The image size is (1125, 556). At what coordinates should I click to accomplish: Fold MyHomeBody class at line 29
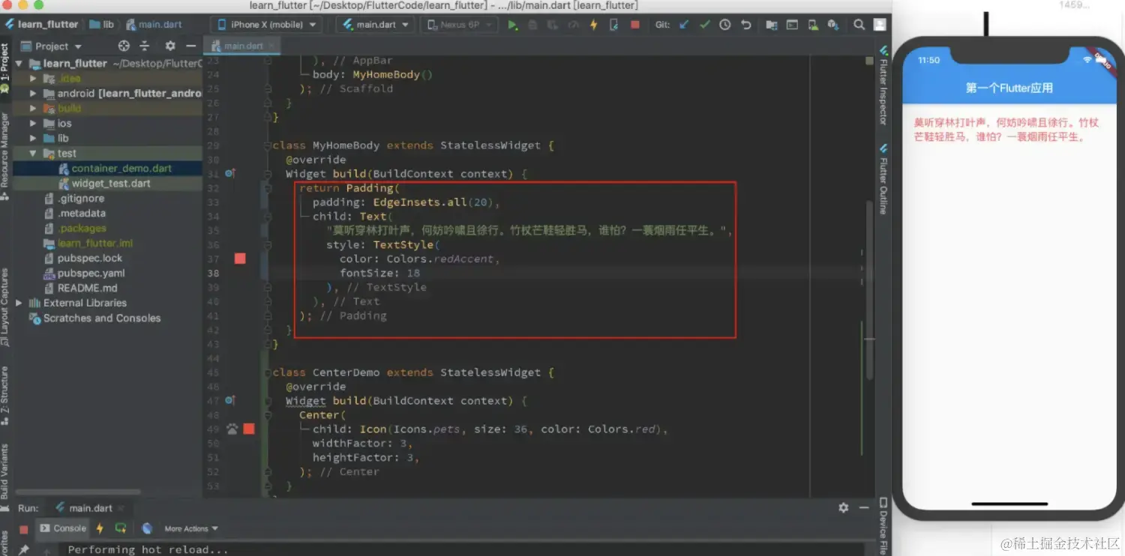click(268, 145)
